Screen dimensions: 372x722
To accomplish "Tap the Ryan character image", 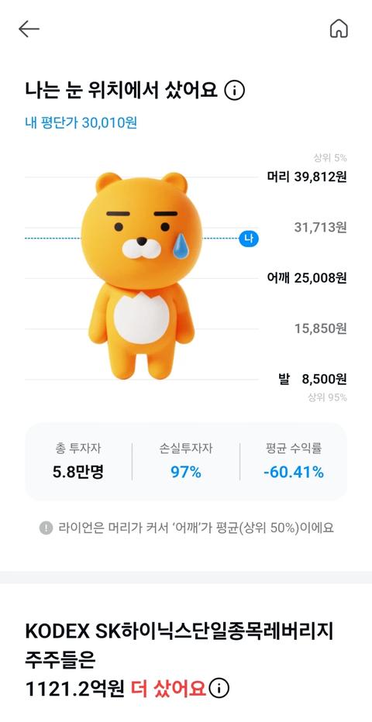I will (141, 275).
